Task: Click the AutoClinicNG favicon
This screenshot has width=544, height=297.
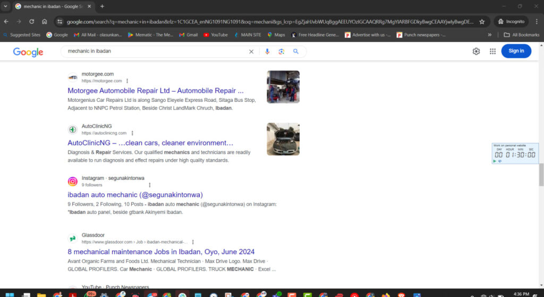Action: coord(72,129)
